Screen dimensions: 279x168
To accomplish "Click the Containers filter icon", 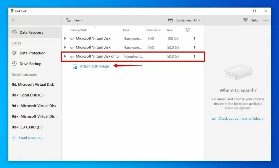I will pos(171,20).
